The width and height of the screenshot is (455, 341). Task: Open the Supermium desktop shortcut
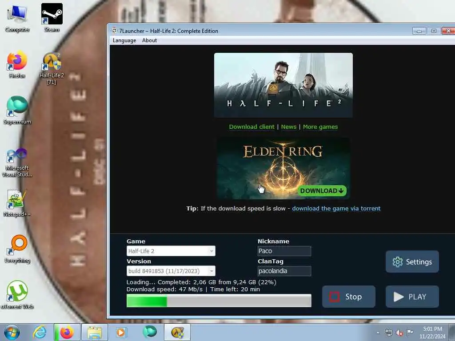click(x=17, y=110)
